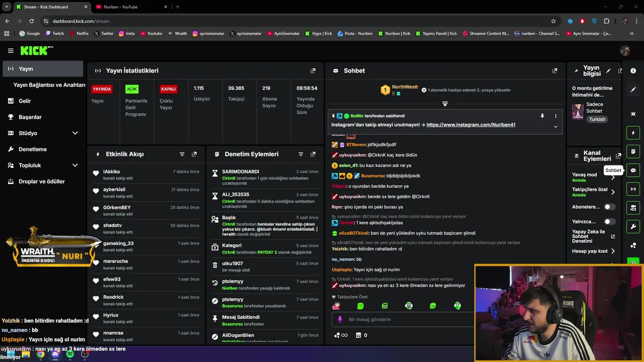Open the store icon below message box
This screenshot has height=362, width=644.
click(x=359, y=335)
